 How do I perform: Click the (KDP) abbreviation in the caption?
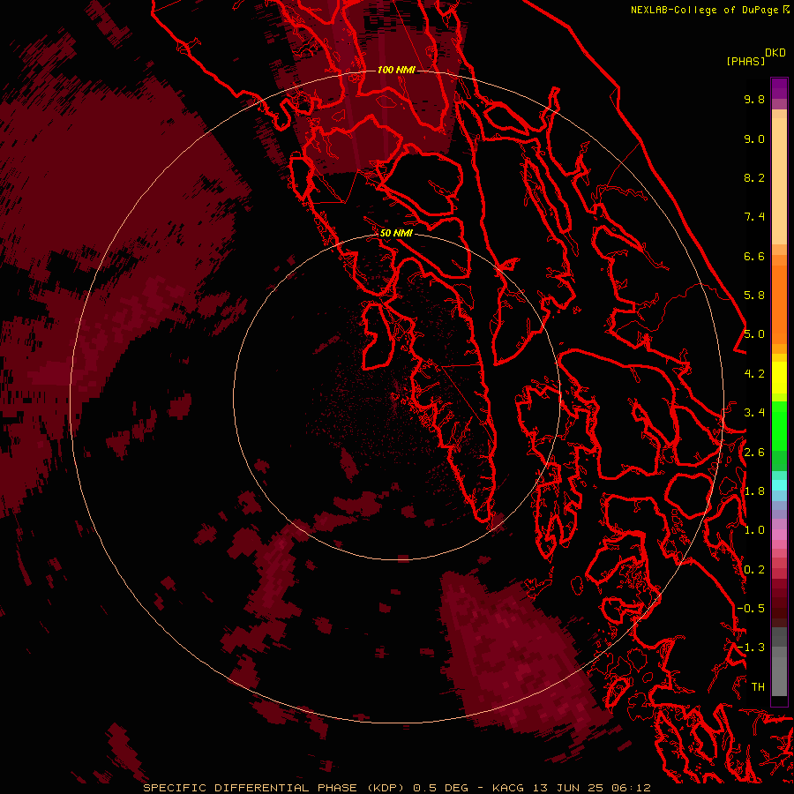click(x=386, y=788)
